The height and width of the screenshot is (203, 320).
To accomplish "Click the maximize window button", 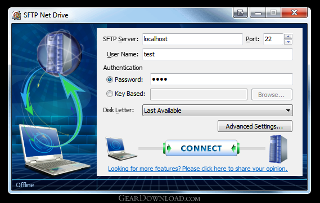I will (x=273, y=12).
